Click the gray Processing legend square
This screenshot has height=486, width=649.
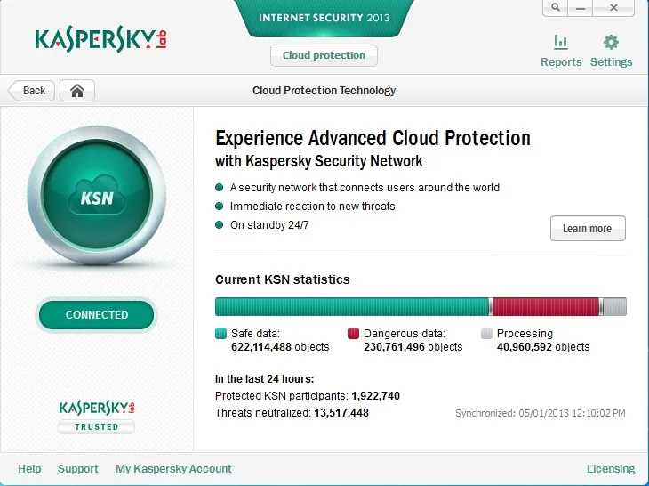[487, 334]
